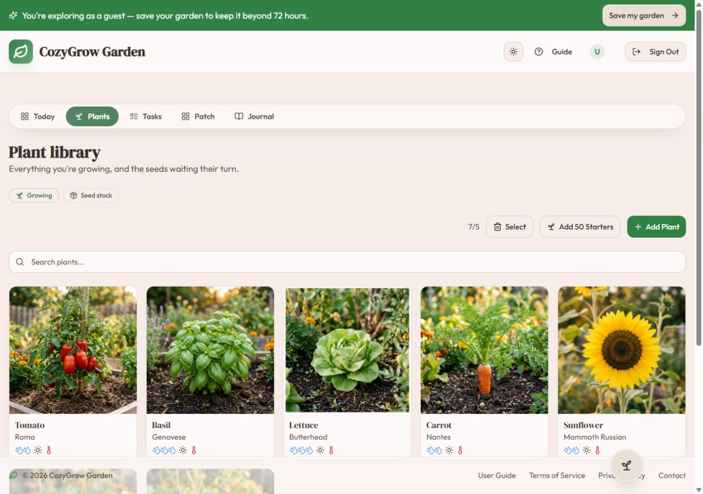
Task: Click the CozyGrow leaf logo icon
Action: click(21, 52)
